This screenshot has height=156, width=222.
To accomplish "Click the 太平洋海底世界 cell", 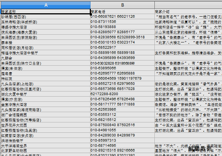I will (x=45, y=146).
